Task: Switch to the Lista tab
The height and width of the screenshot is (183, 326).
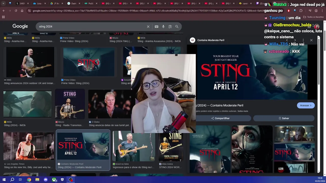Action: click(39, 4)
